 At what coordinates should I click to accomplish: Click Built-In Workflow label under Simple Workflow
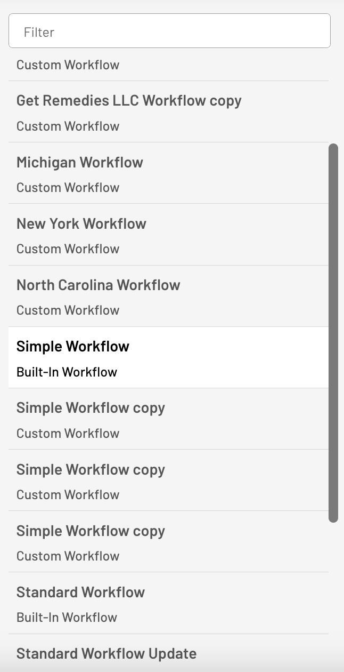click(67, 372)
